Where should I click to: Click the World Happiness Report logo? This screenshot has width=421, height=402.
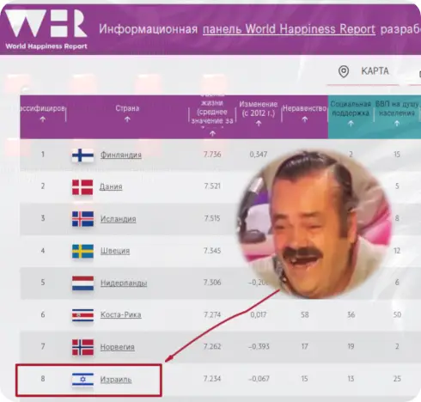[46, 29]
